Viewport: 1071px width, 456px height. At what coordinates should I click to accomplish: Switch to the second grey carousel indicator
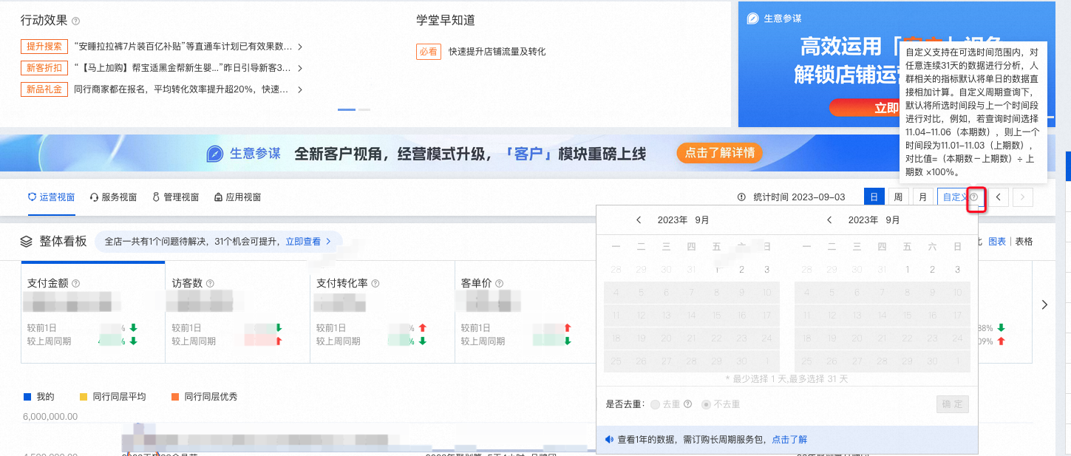(x=364, y=109)
